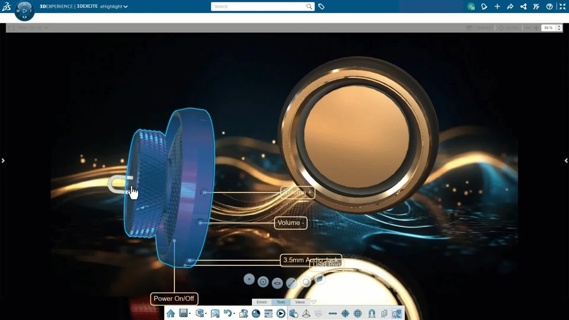The height and width of the screenshot is (320, 569).
Task: Click the Play preview button
Action: (281, 313)
